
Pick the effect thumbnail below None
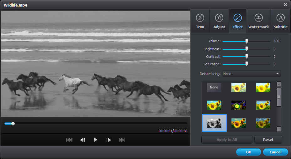(x=214, y=105)
